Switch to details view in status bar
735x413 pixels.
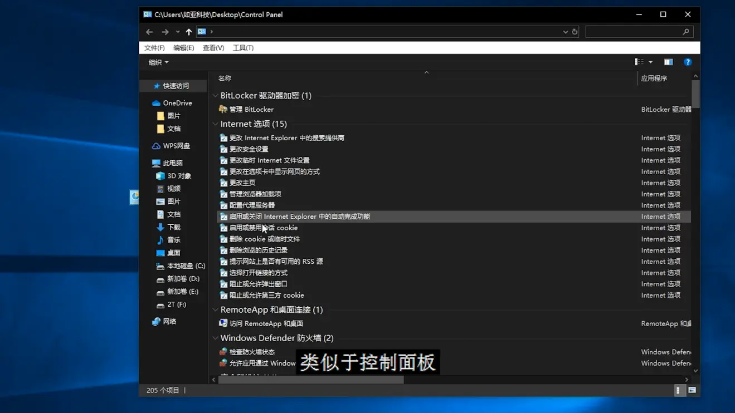(x=678, y=390)
